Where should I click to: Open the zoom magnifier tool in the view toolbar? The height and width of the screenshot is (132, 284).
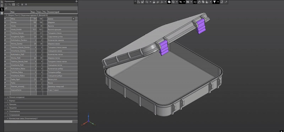pos(147,2)
